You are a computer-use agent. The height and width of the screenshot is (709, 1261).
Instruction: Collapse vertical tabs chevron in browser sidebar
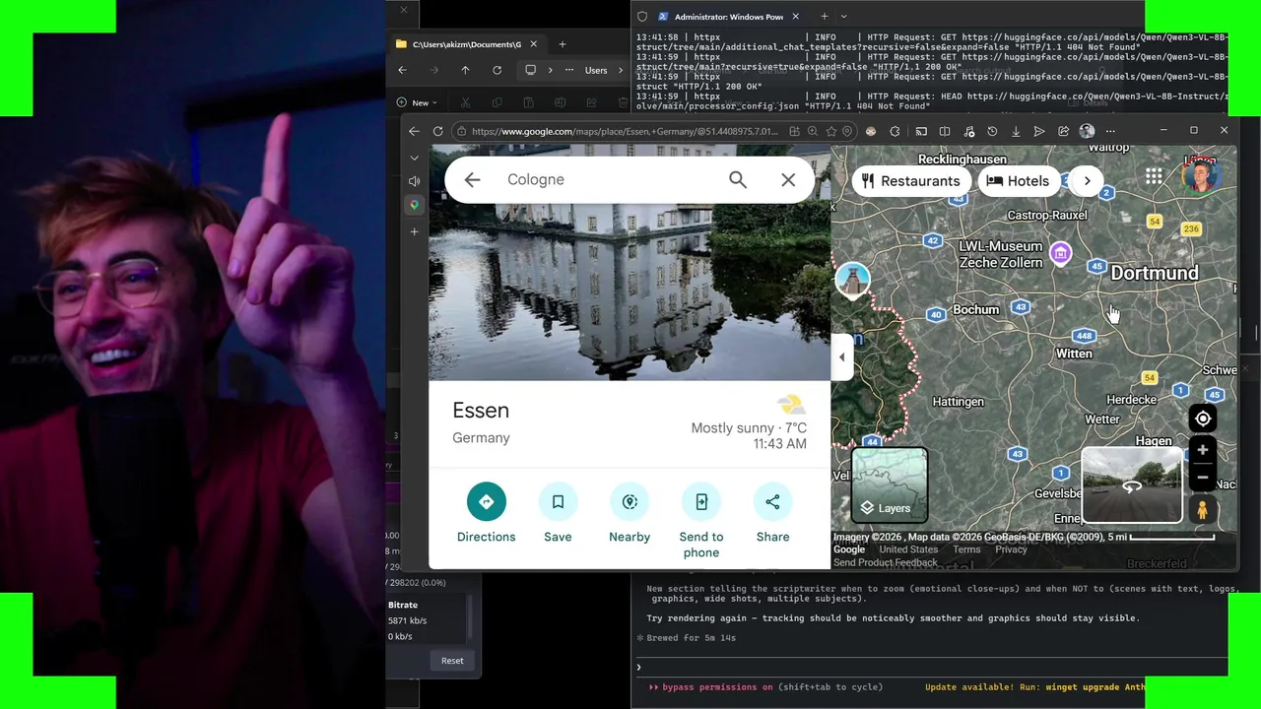[415, 158]
